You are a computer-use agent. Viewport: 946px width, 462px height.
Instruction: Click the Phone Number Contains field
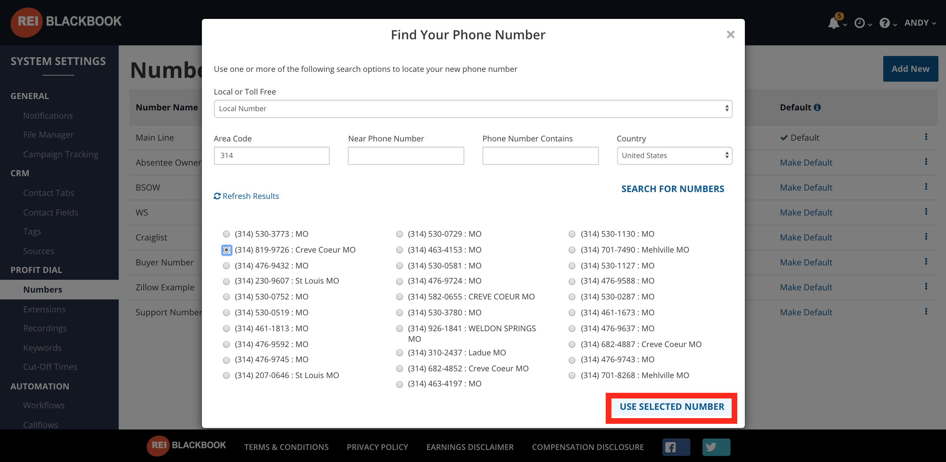tap(540, 156)
